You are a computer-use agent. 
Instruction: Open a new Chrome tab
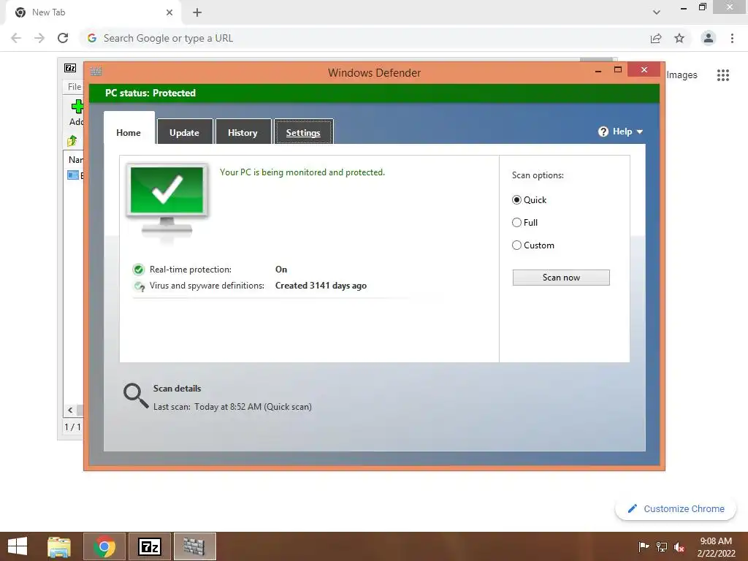197,12
